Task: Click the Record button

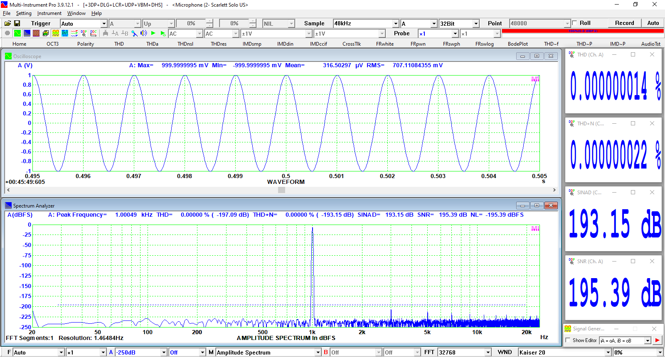Action: coord(625,23)
